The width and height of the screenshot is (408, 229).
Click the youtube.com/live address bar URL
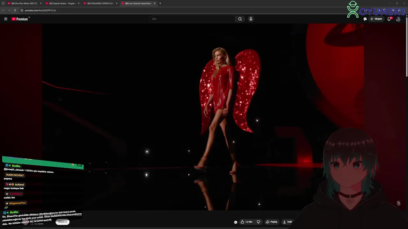click(x=40, y=10)
